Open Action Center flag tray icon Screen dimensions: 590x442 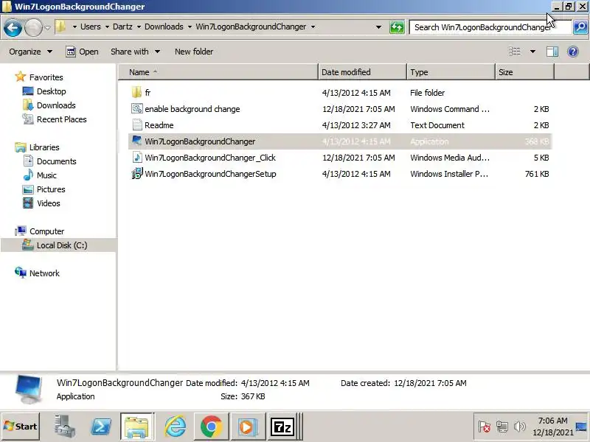tap(485, 427)
